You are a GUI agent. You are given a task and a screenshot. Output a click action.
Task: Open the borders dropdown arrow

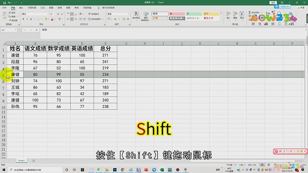pos(42,19)
